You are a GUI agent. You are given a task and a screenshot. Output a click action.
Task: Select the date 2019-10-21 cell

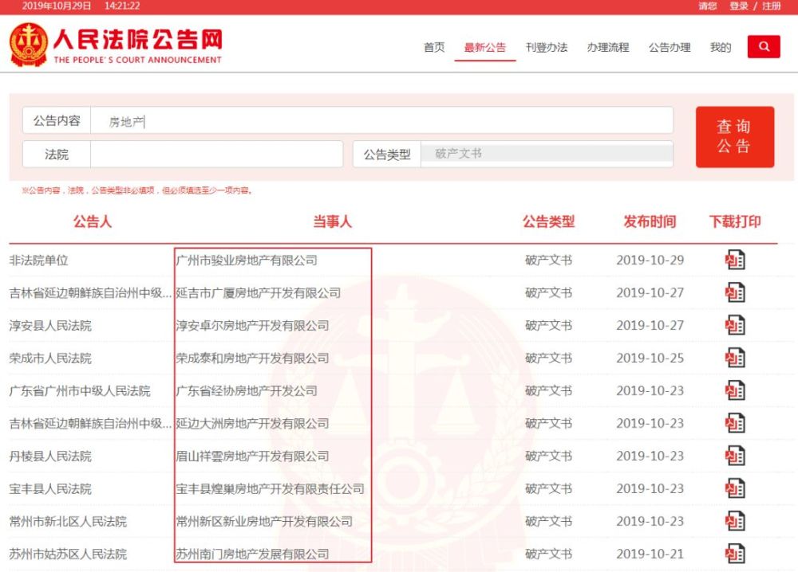pos(650,554)
